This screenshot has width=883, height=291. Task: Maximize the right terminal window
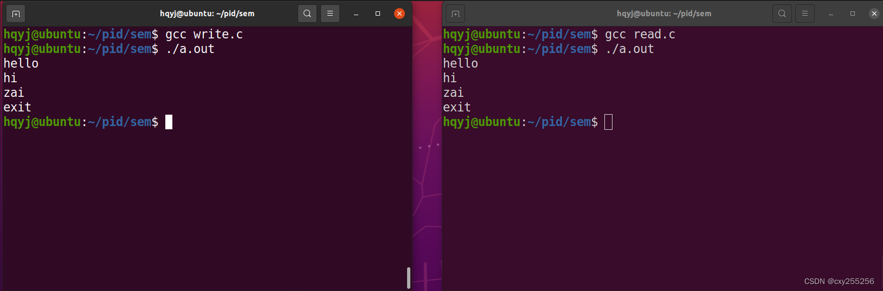pyautogui.click(x=853, y=14)
